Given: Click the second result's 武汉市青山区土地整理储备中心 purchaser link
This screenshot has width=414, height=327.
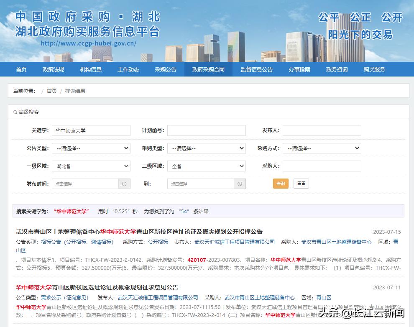Looking at the screenshot, I should [260, 298].
